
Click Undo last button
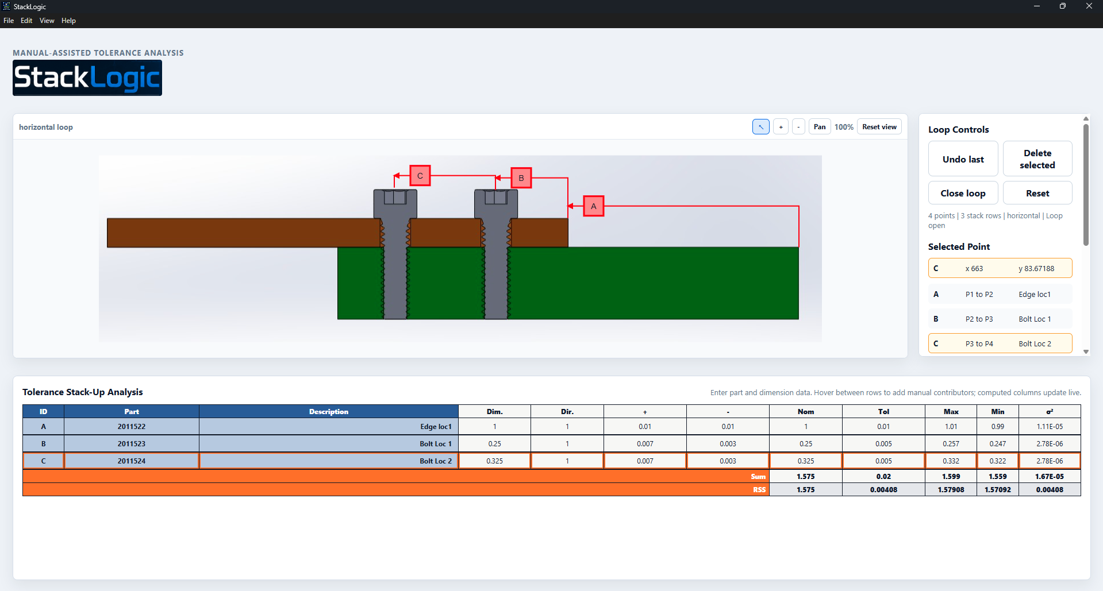(963, 159)
